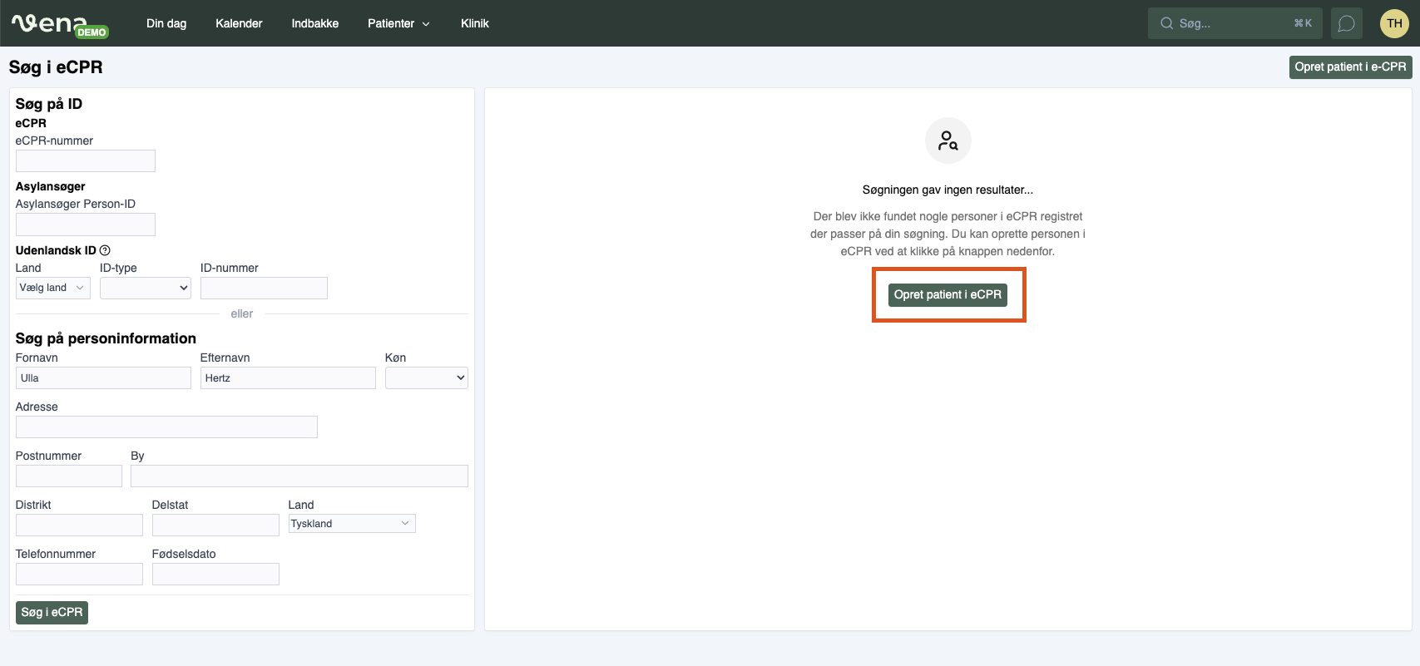The image size is (1420, 666).
Task: Open the TH user avatar menu
Action: coord(1394,23)
